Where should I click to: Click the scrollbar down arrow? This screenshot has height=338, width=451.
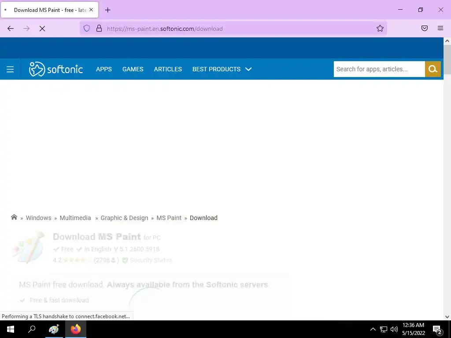pyautogui.click(x=447, y=317)
